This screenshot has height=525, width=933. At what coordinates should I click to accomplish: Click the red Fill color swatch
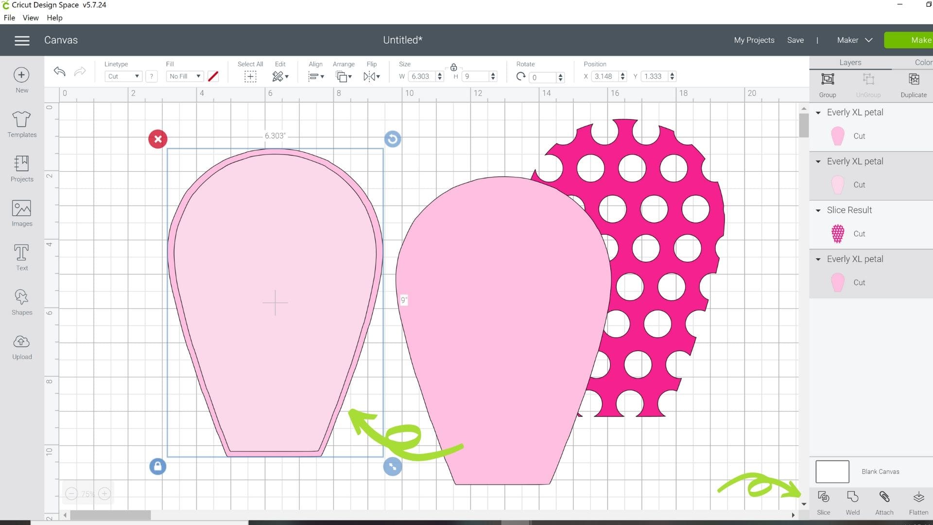click(x=213, y=76)
